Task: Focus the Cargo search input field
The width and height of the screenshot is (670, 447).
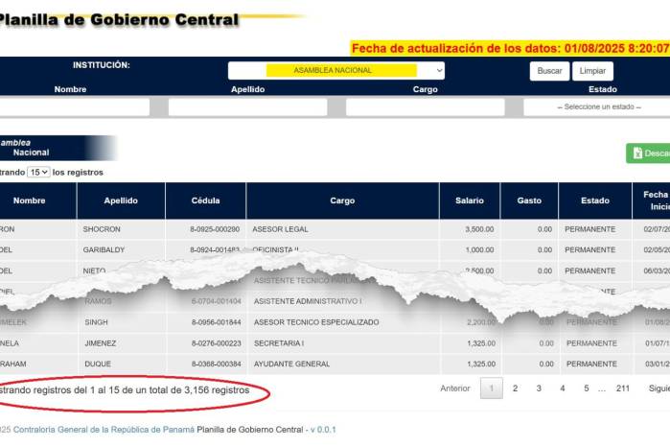Action: [426, 106]
